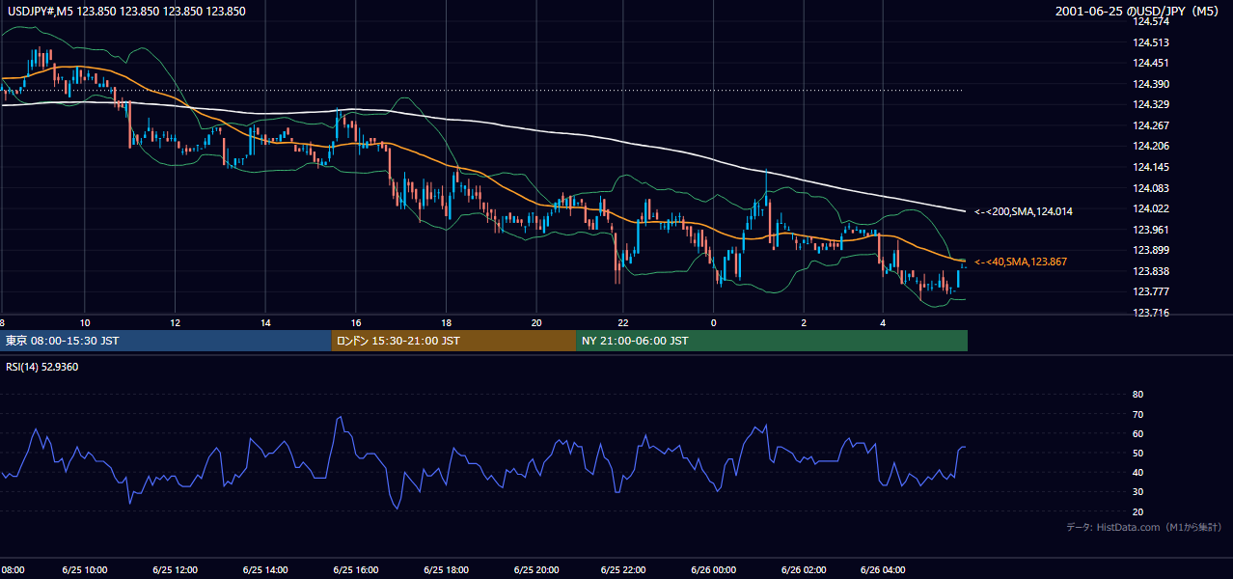Viewport: 1233px width, 579px height.
Task: Click price level 124.267 on the axis
Action: tap(1151, 125)
